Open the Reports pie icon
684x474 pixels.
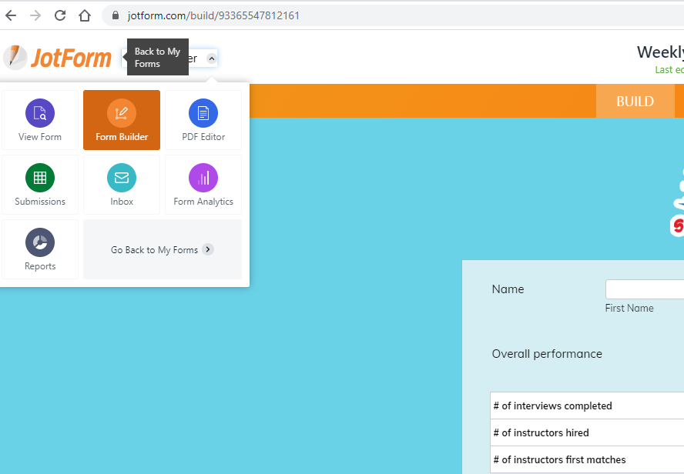[40, 243]
